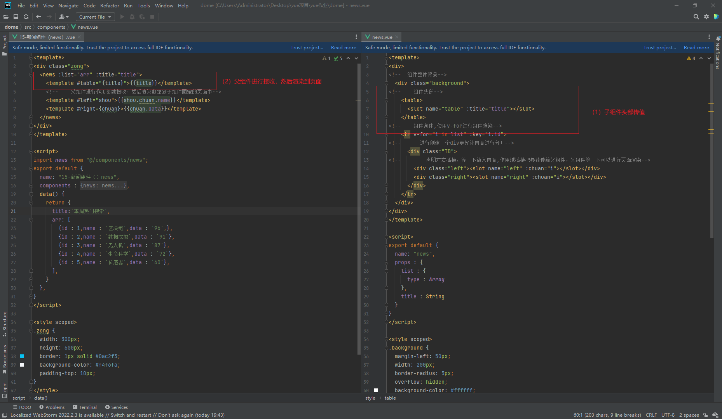The height and width of the screenshot is (419, 722).
Task: Click the blue color swatch on line 38
Action: tap(22, 356)
